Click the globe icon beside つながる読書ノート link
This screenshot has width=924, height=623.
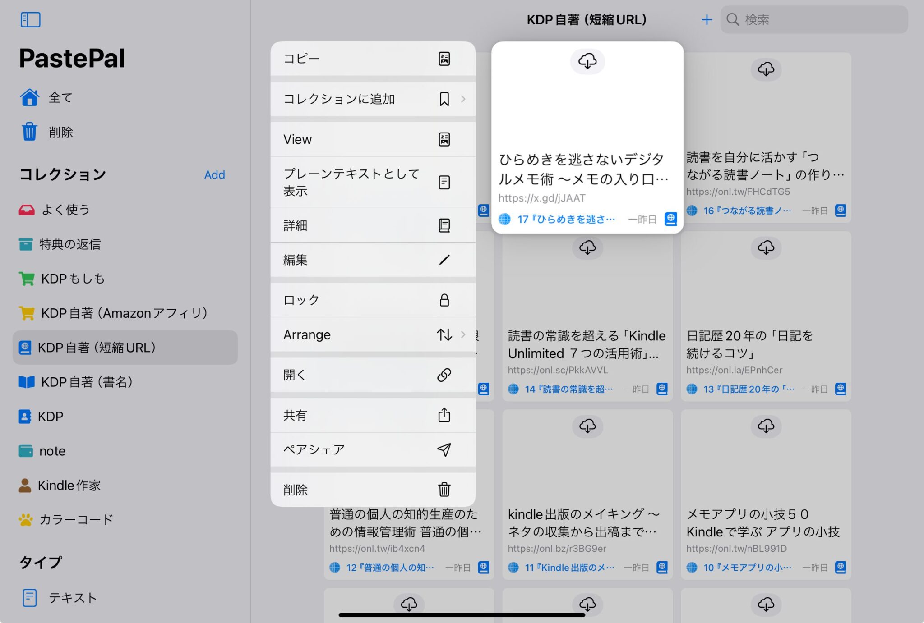tap(691, 210)
